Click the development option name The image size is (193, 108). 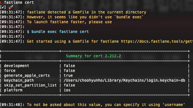click(x=17, y=66)
